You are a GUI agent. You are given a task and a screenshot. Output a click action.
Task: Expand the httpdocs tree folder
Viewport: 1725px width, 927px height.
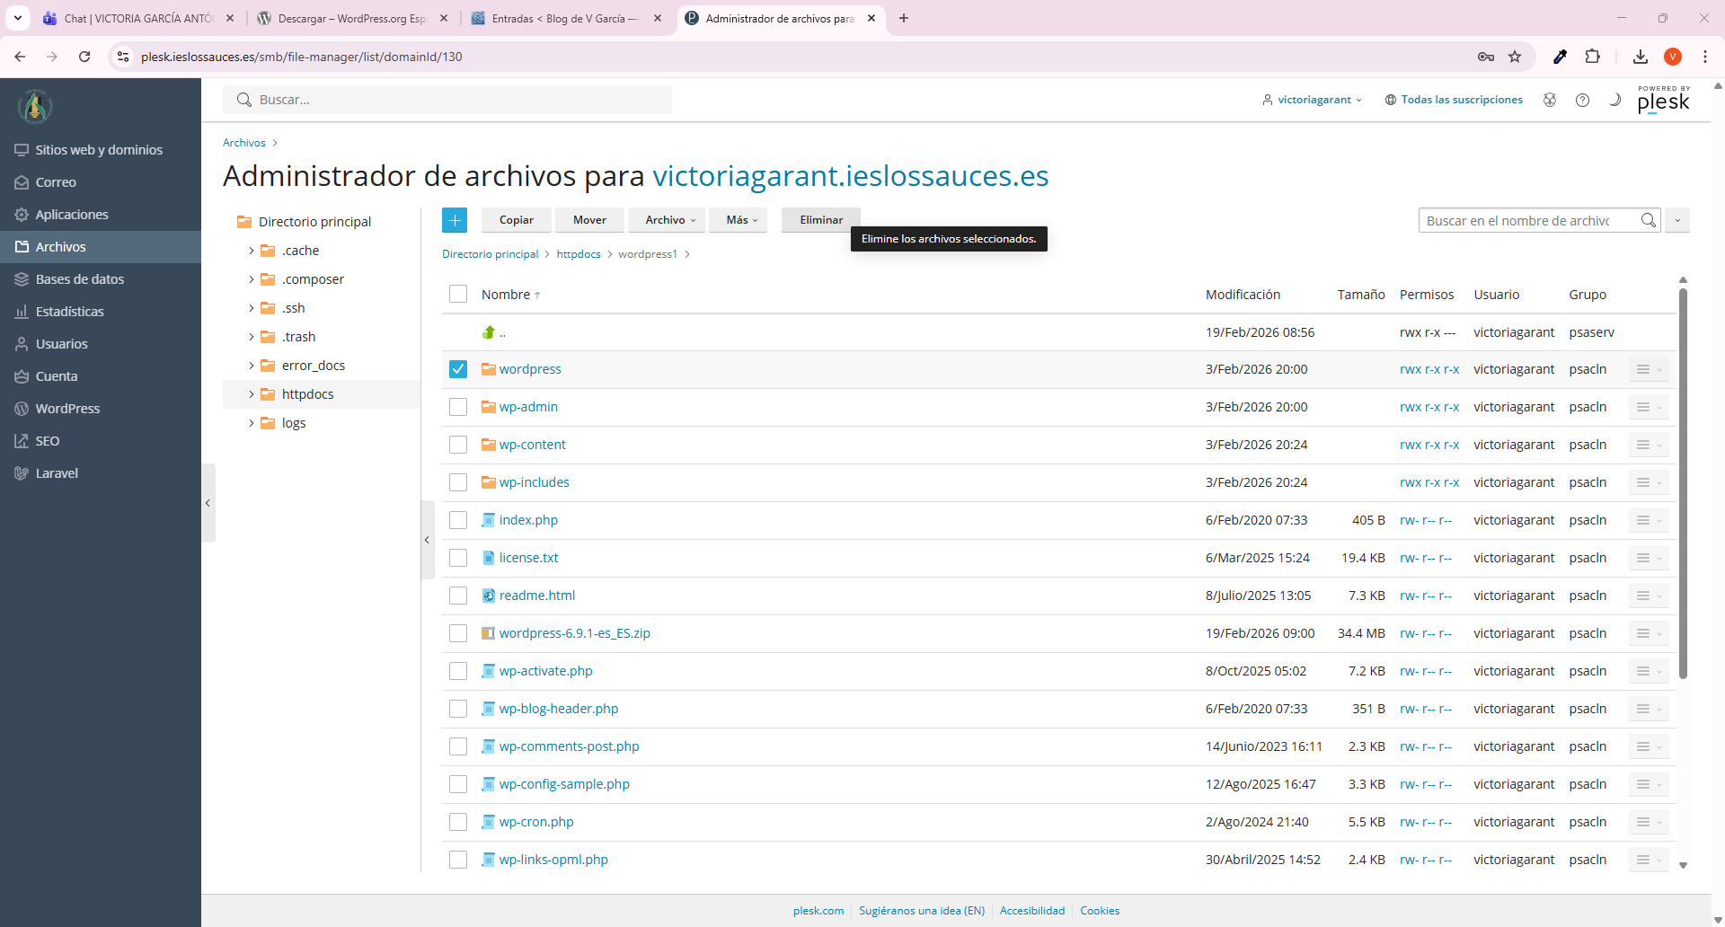(252, 394)
